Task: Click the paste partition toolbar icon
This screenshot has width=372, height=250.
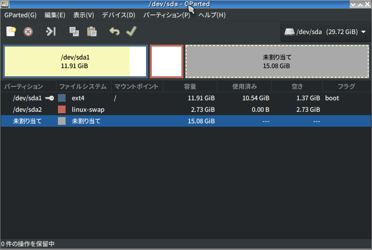Action: 92,31
